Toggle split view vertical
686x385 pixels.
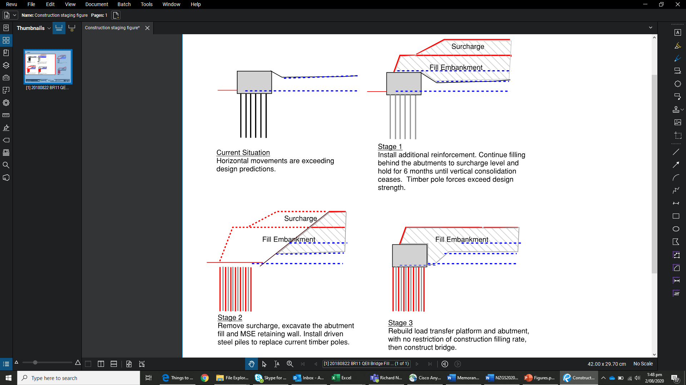point(101,364)
